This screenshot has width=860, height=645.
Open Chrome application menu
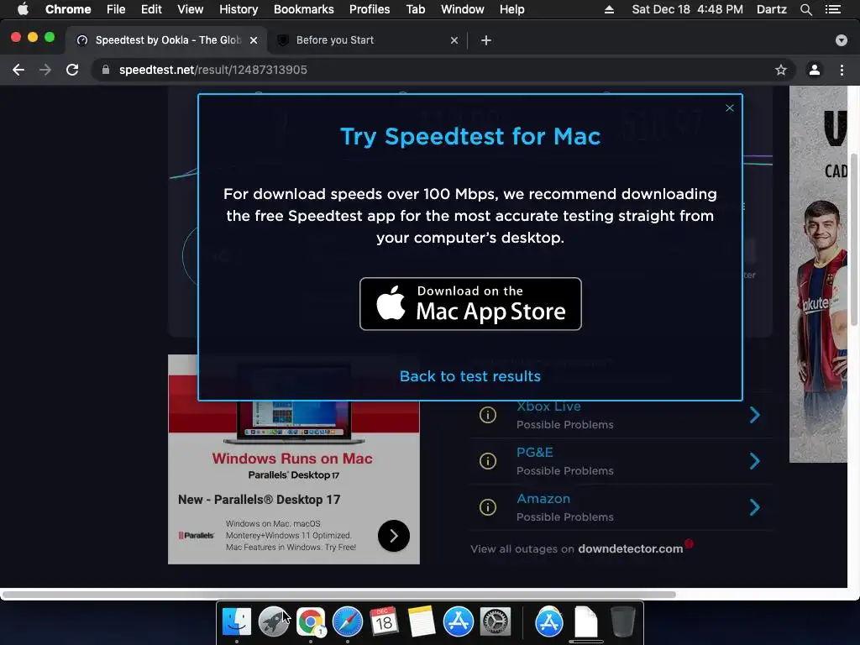pos(68,9)
